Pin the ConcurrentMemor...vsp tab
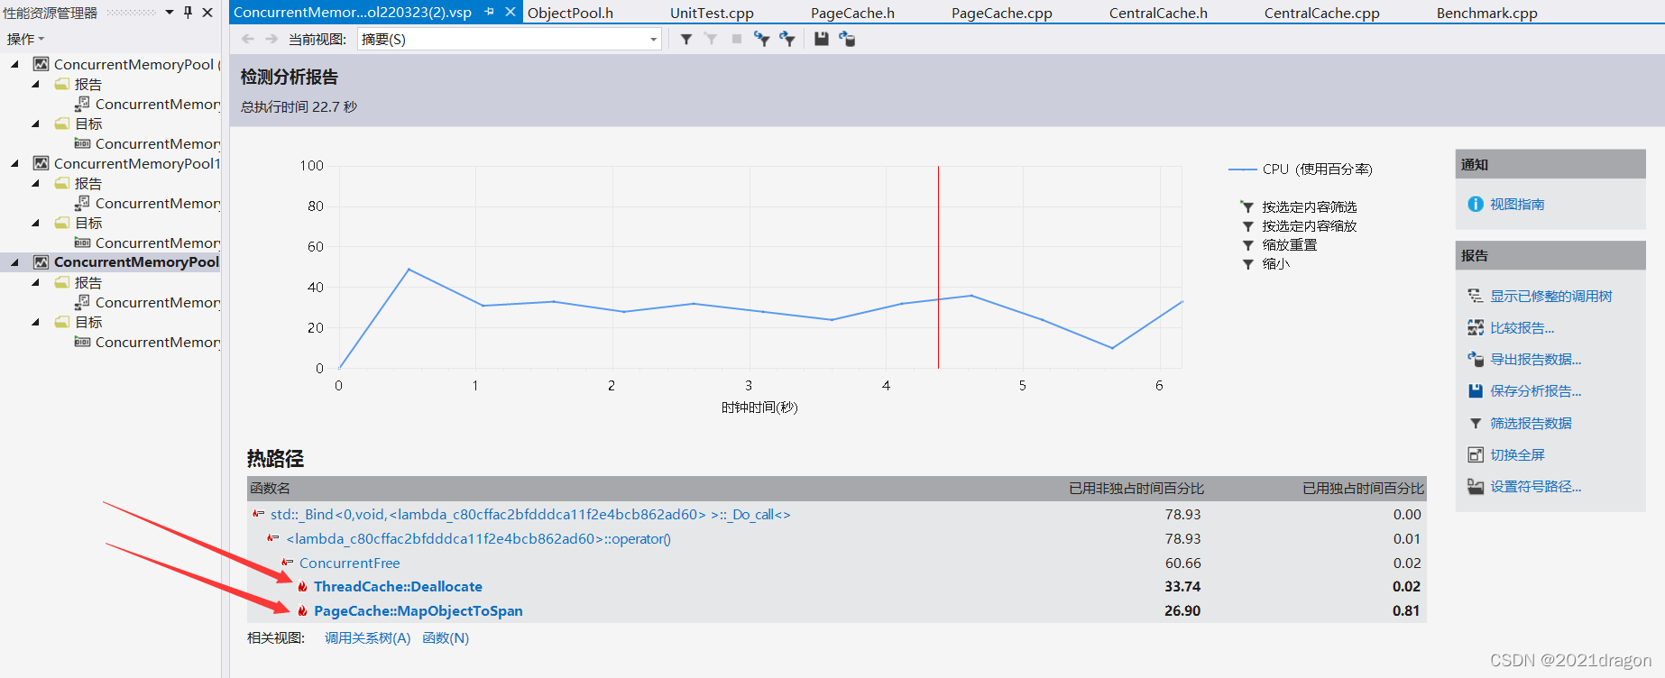Viewport: 1665px width, 678px height. (x=490, y=12)
